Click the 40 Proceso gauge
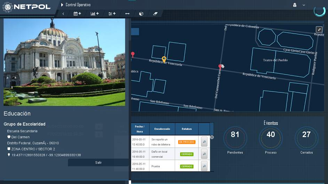Screen dimensions: 328x184 [271, 138]
